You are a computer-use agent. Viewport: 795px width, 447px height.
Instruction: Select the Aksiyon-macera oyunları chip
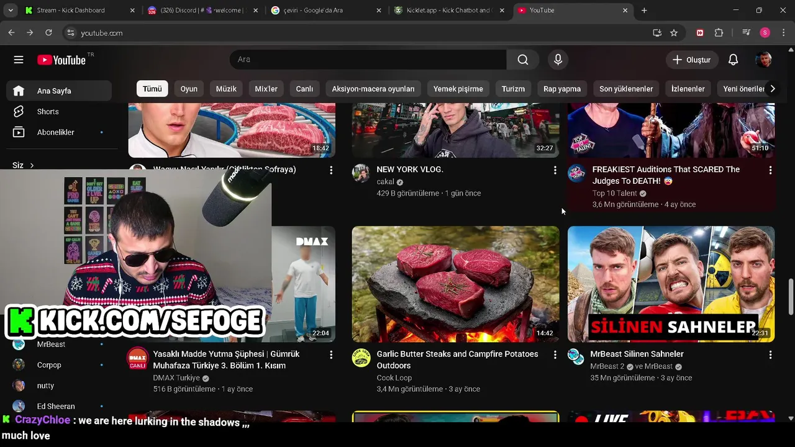[373, 89]
